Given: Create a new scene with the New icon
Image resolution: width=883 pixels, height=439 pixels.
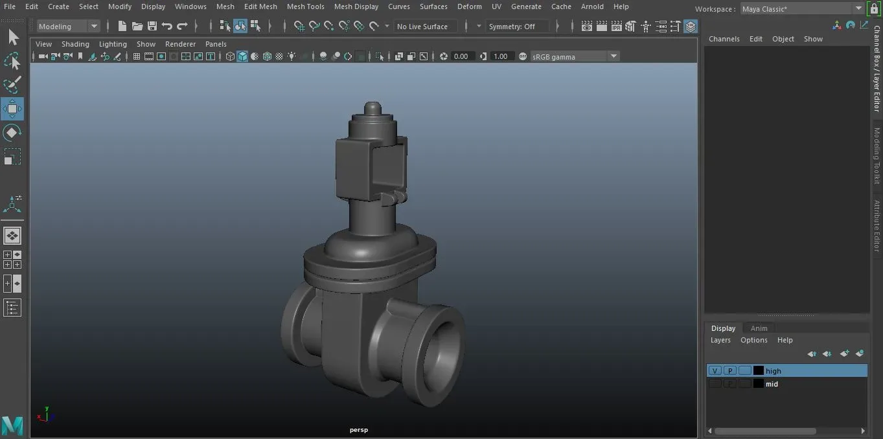Looking at the screenshot, I should [x=122, y=27].
